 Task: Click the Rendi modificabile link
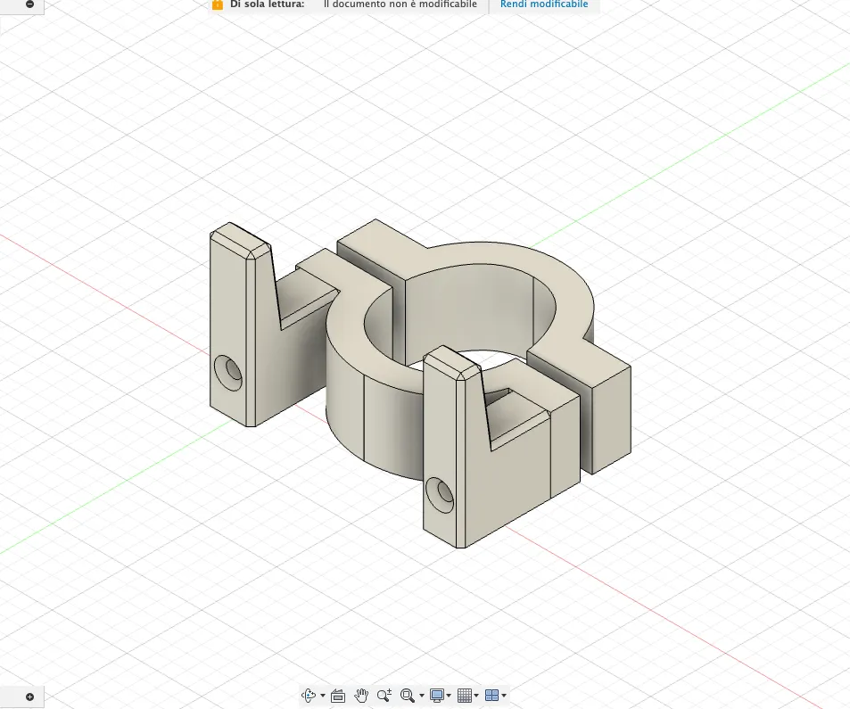[x=544, y=4]
